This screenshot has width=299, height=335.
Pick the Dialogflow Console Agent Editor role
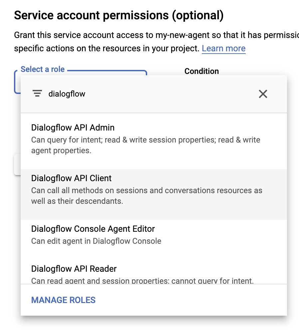click(93, 229)
